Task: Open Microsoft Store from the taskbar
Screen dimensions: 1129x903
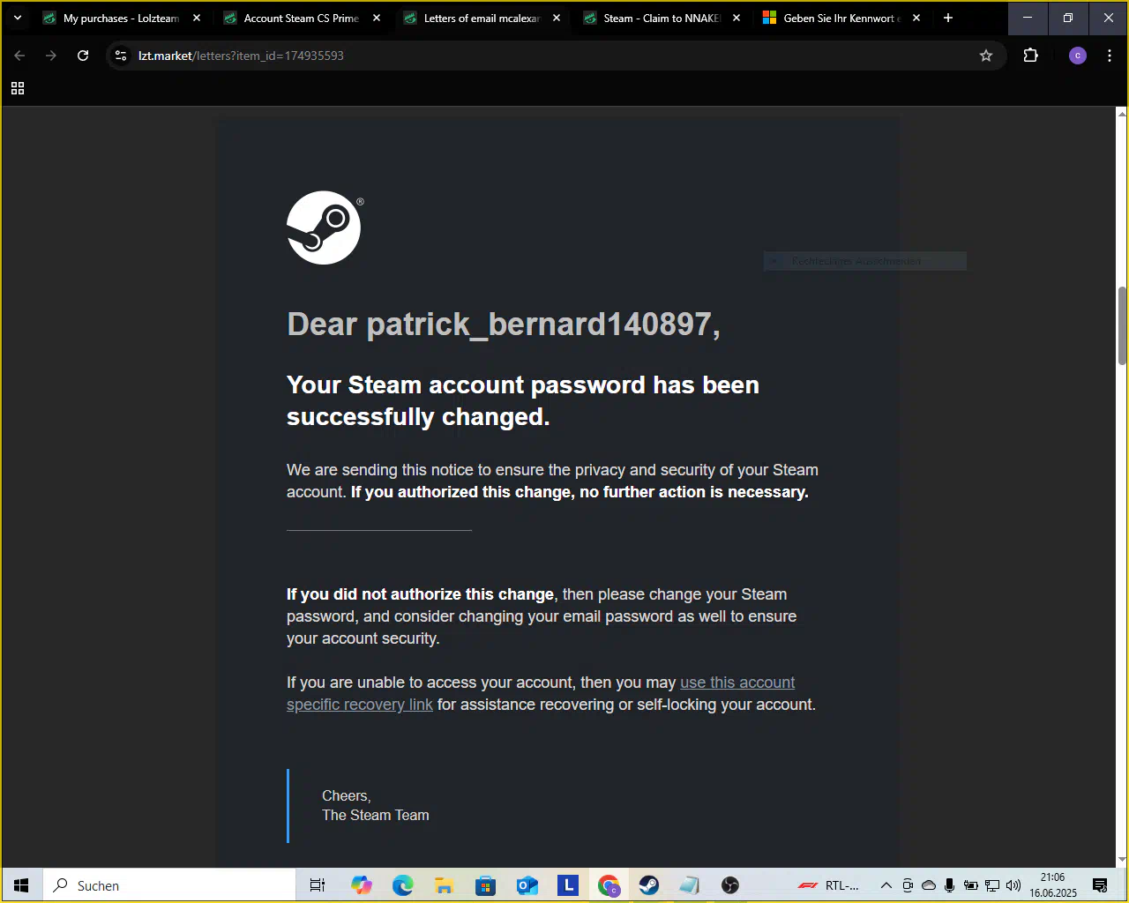Action: 485,885
